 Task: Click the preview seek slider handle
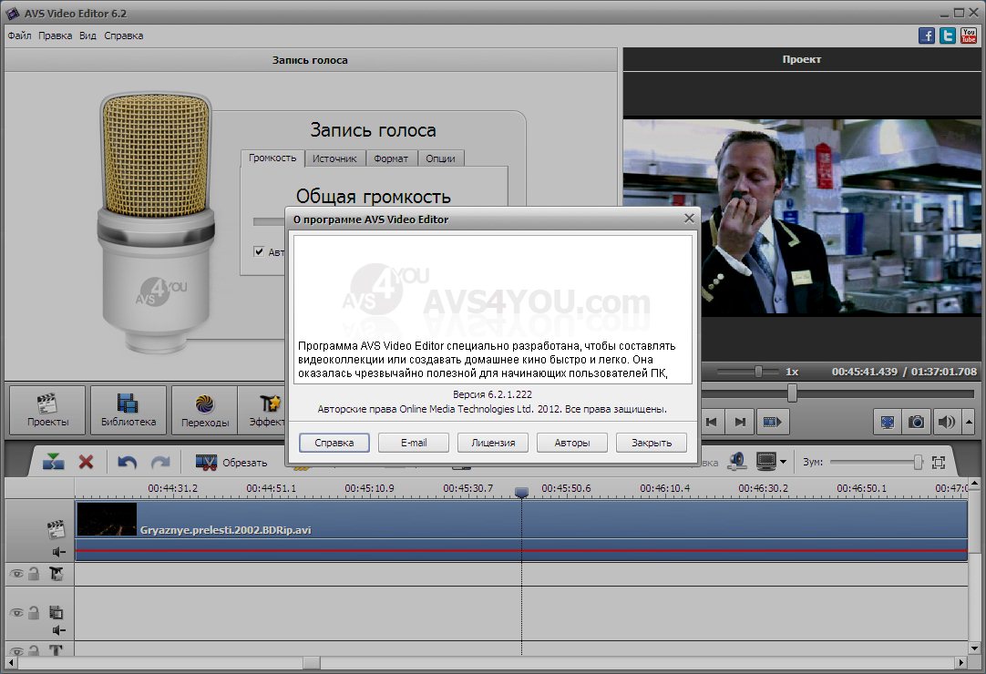(792, 393)
